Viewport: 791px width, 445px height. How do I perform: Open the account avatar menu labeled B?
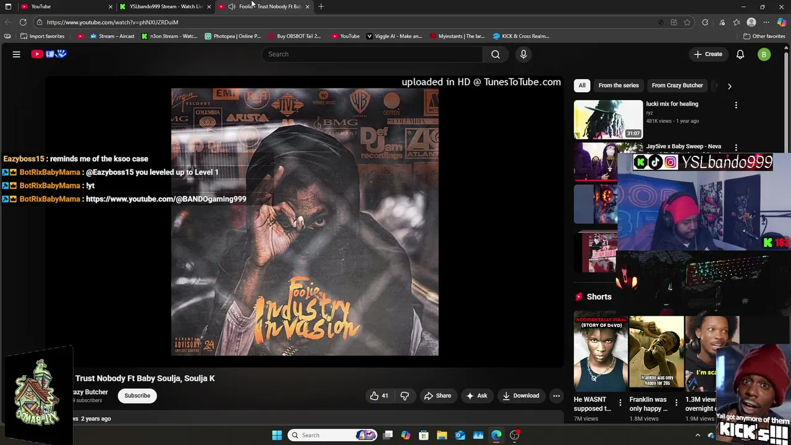(x=764, y=54)
